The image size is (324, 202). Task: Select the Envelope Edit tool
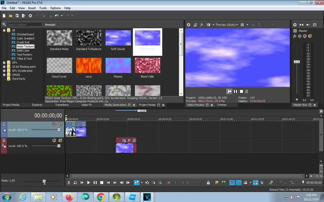pos(147,183)
